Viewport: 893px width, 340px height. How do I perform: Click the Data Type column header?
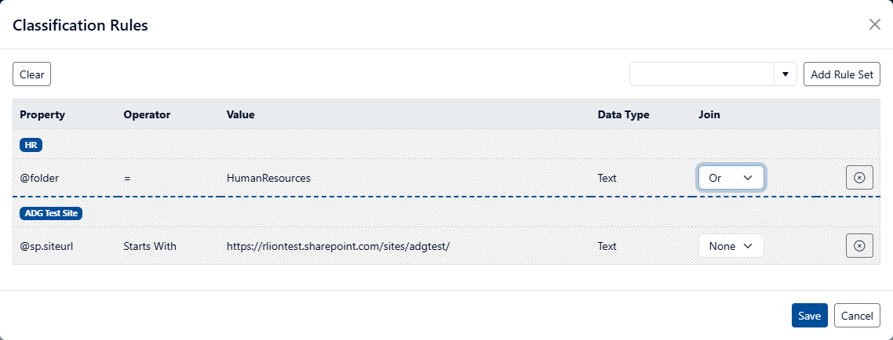[x=623, y=114]
